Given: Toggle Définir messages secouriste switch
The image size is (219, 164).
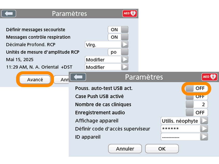Looking at the screenshot, I should coord(118,30).
